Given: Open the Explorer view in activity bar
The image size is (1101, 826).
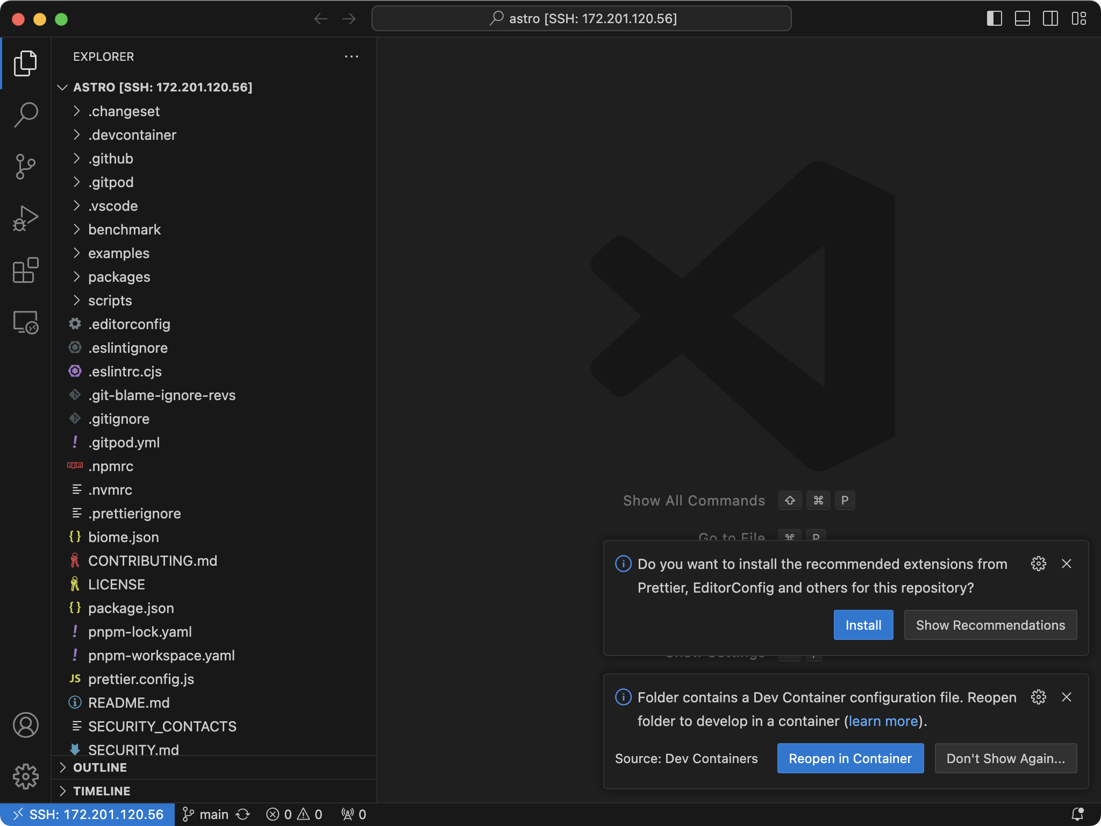Looking at the screenshot, I should [x=25, y=63].
